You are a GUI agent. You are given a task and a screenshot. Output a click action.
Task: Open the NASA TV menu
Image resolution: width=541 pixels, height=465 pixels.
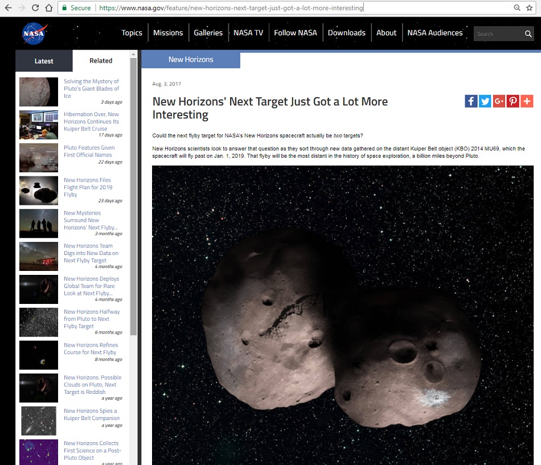coord(248,33)
